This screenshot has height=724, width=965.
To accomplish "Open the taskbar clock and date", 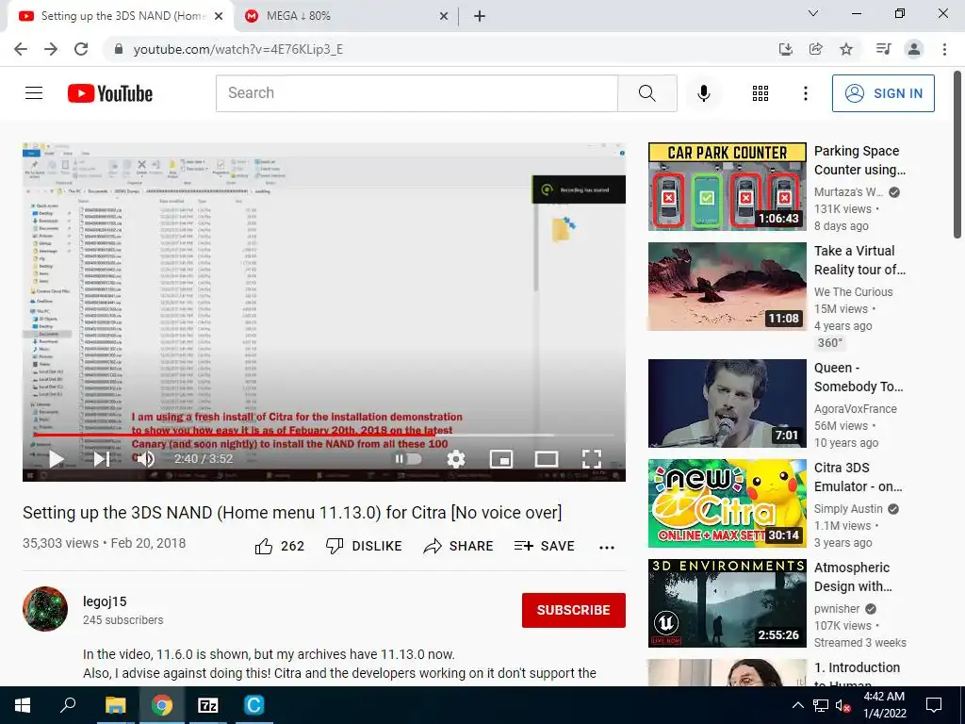I will 884,705.
